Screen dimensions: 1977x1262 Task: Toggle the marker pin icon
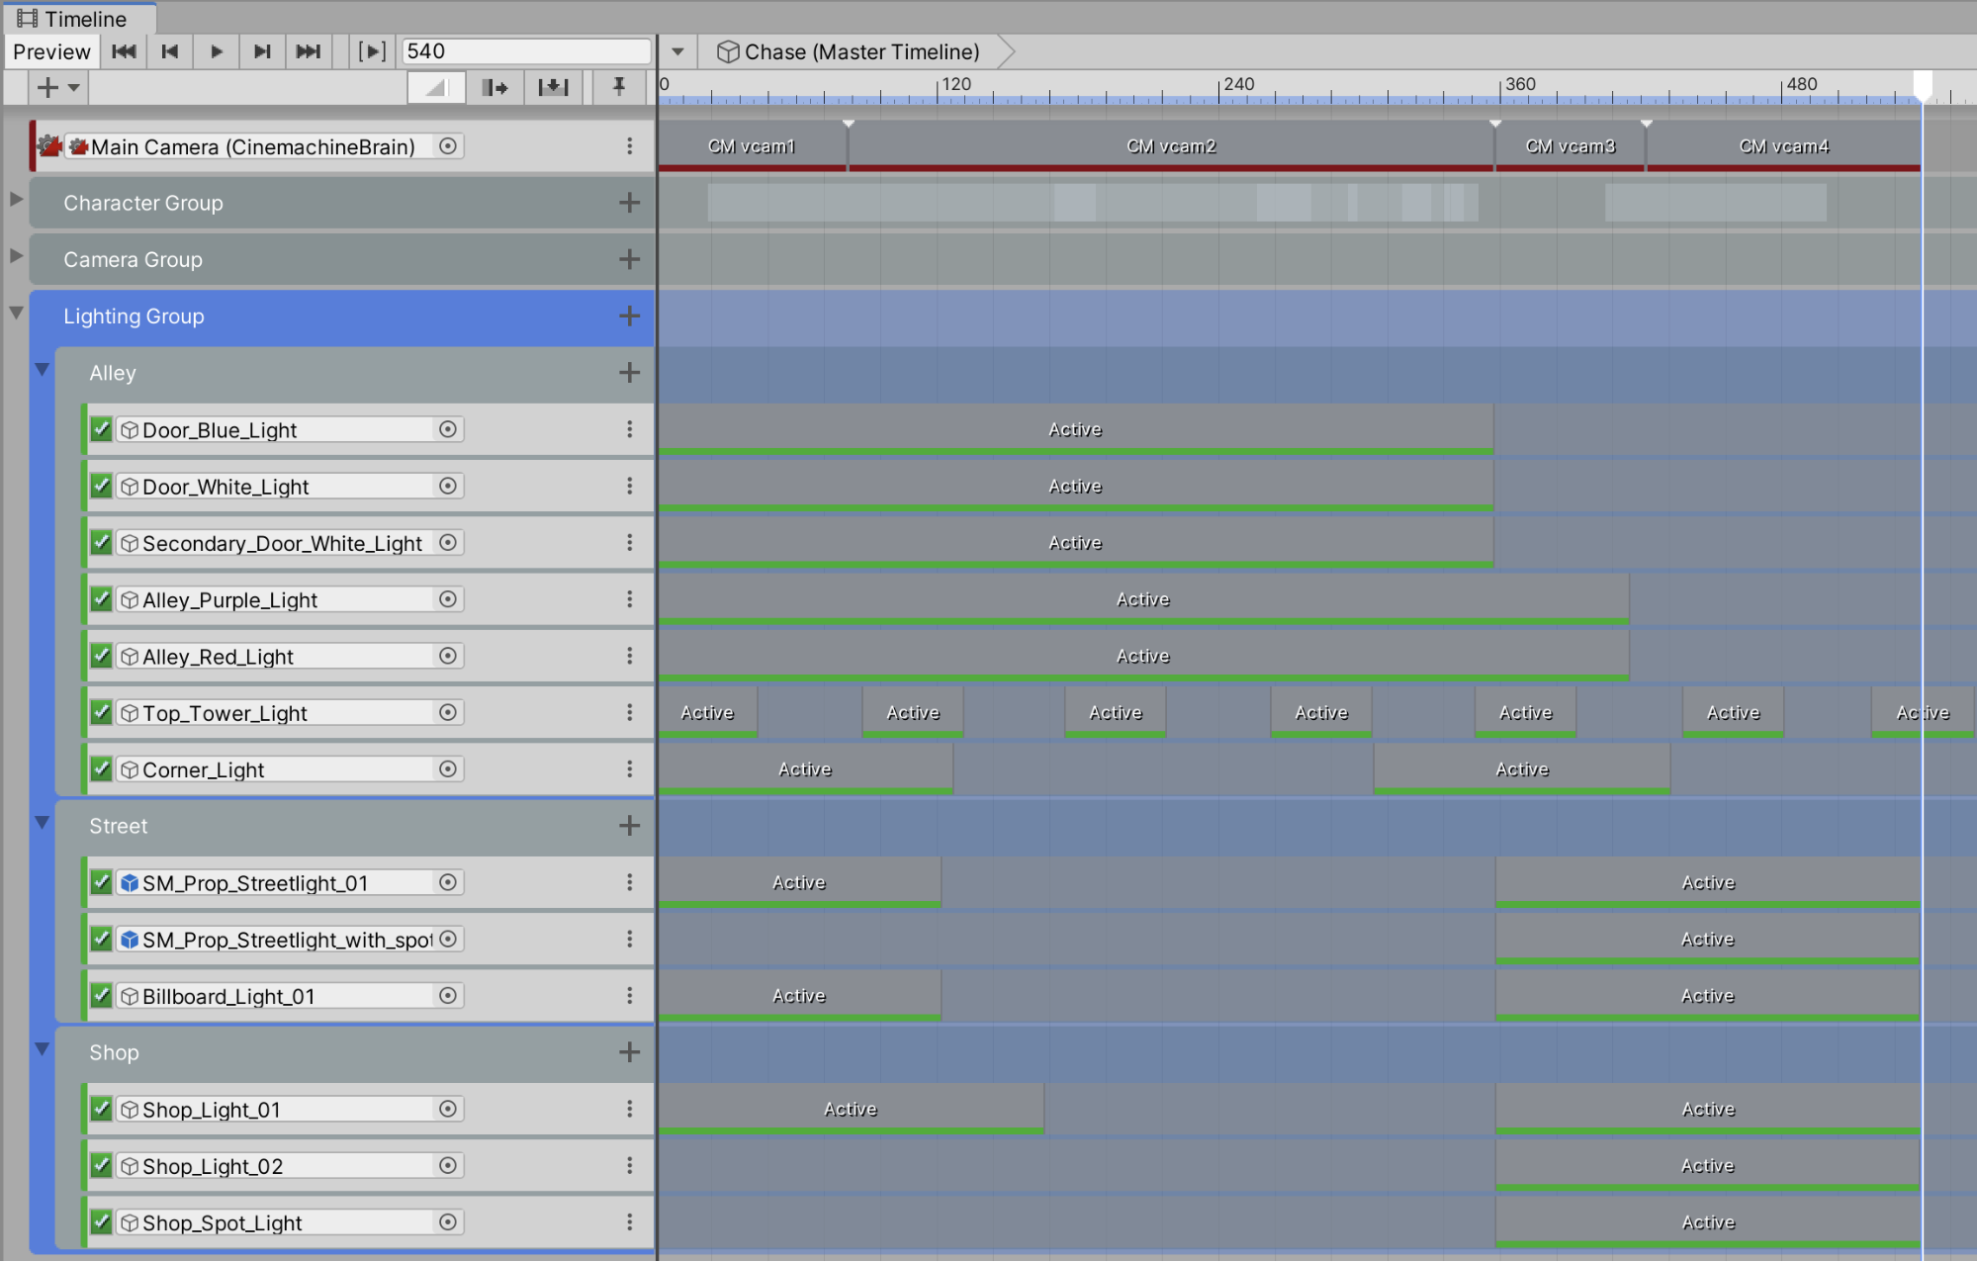pyautogui.click(x=619, y=87)
